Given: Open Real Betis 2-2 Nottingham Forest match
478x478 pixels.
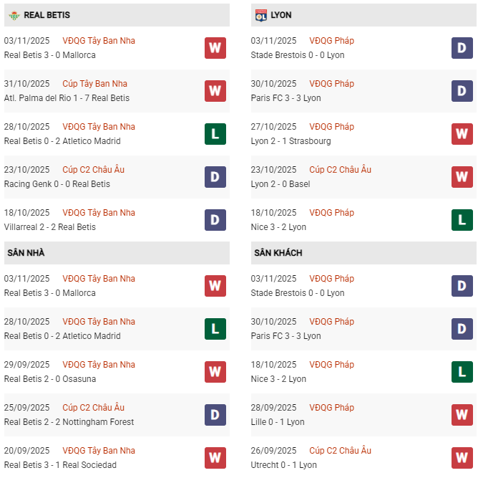Looking at the screenshot, I should coord(69,422).
